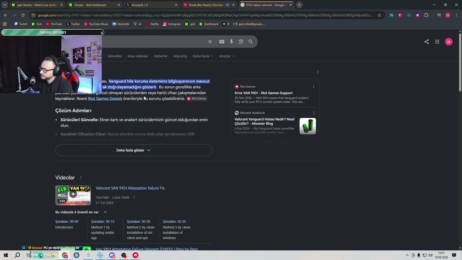This screenshot has width=462, height=260.
Task: Start a voice search with the microphone
Action: click(231, 42)
